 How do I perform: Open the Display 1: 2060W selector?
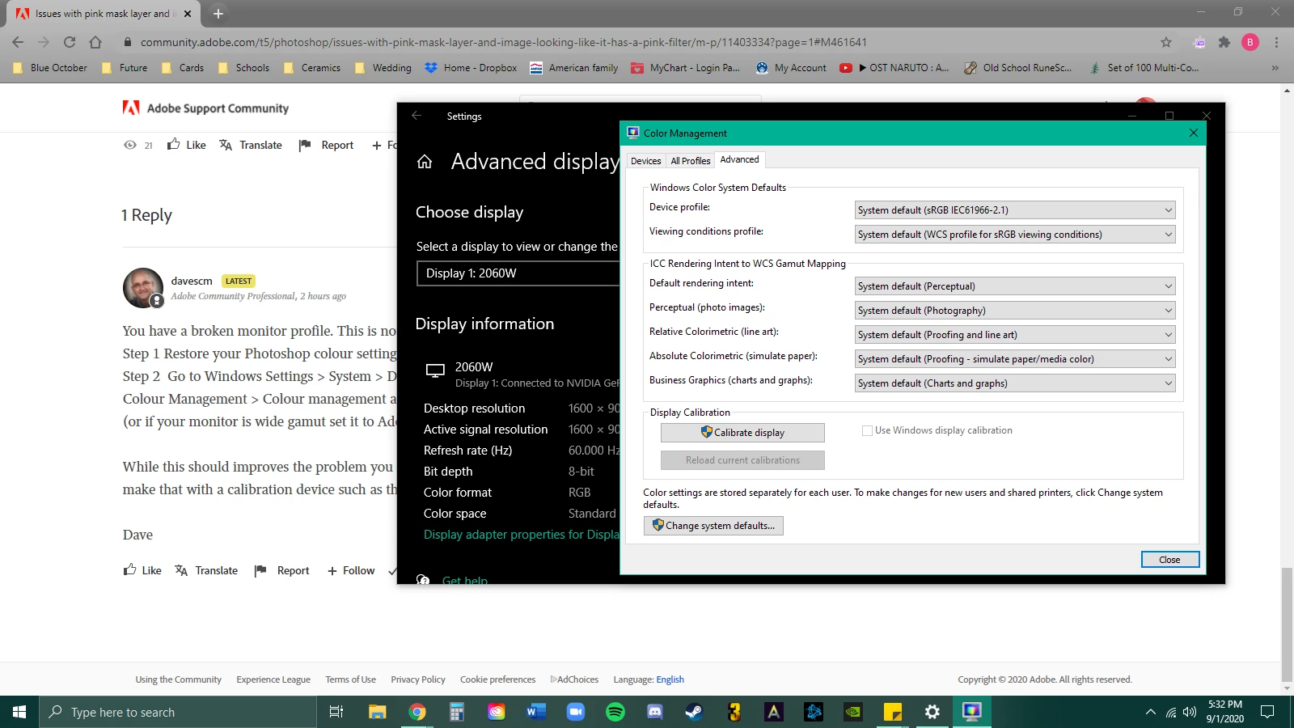518,273
